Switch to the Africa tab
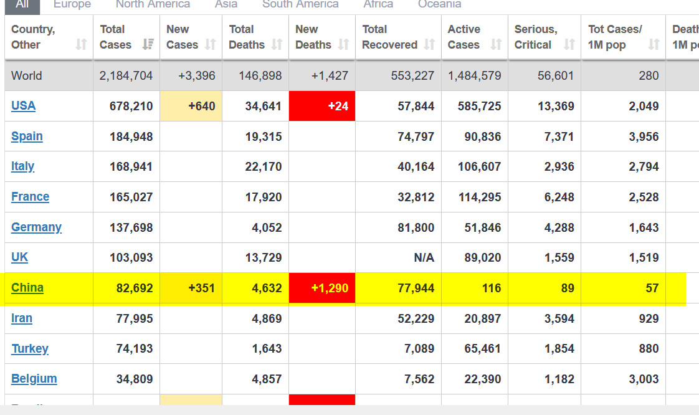Viewport: 699px width, 415px height. click(x=378, y=4)
